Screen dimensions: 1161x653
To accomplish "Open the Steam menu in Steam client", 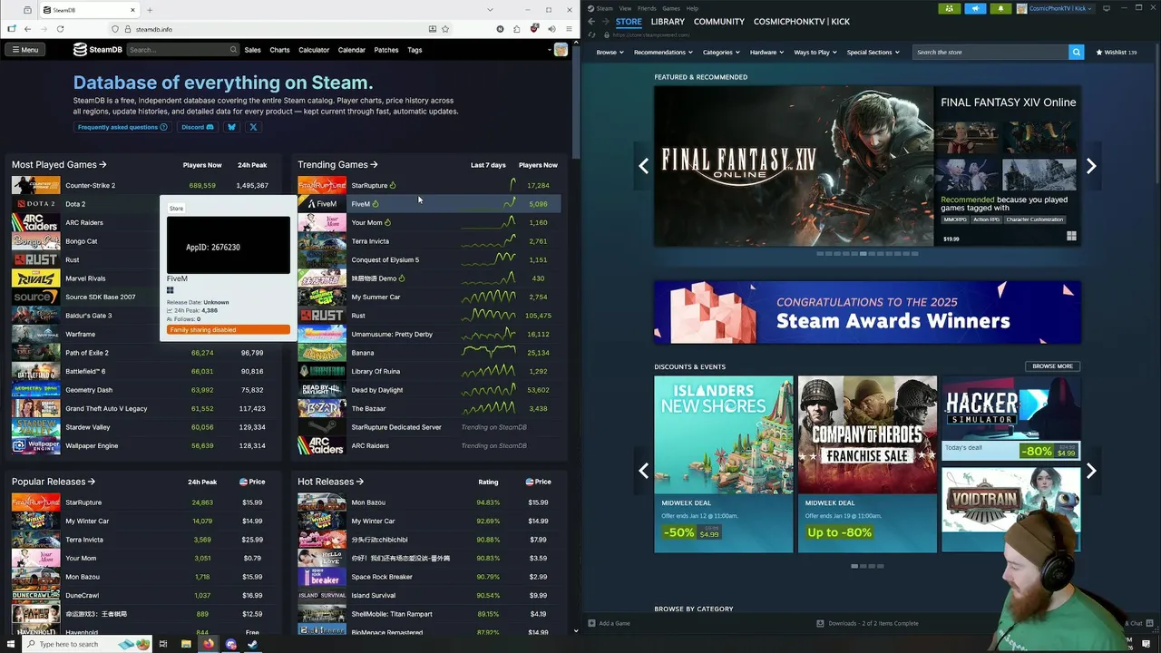I will click(x=602, y=8).
